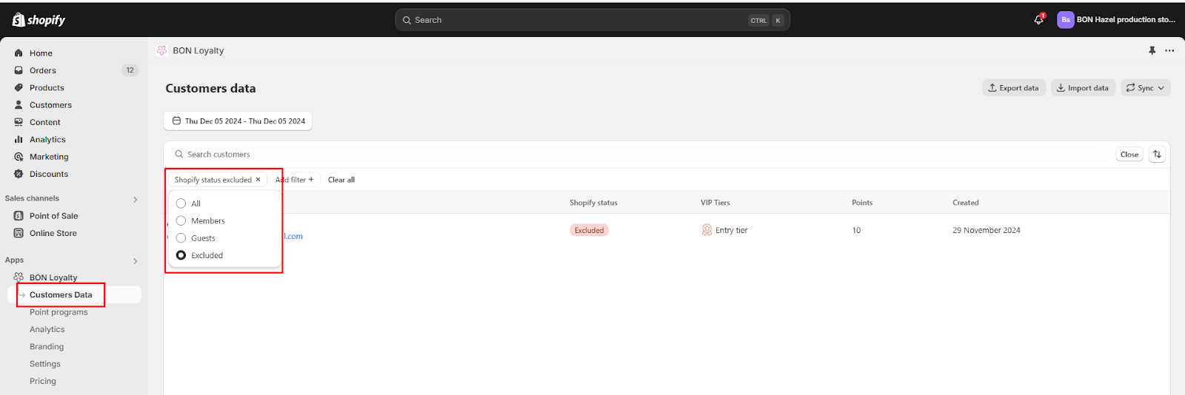Open the Sync dropdown
Screen dimensions: 1185x395
(1145, 88)
